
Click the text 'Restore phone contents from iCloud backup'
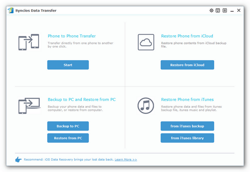coord(194,43)
